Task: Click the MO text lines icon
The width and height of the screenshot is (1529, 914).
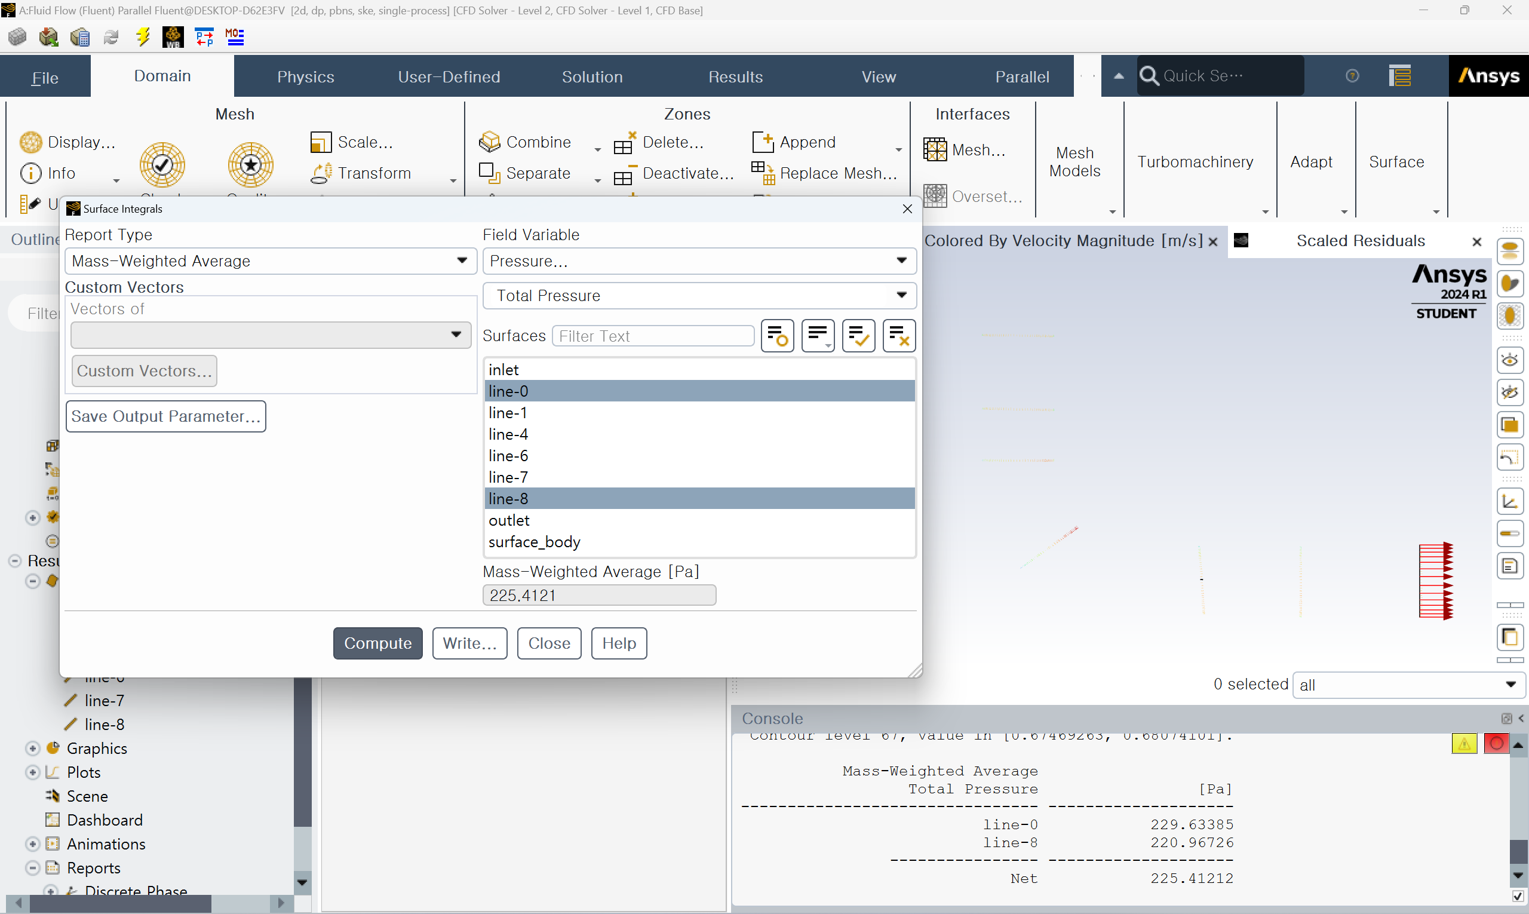Action: (x=235, y=37)
